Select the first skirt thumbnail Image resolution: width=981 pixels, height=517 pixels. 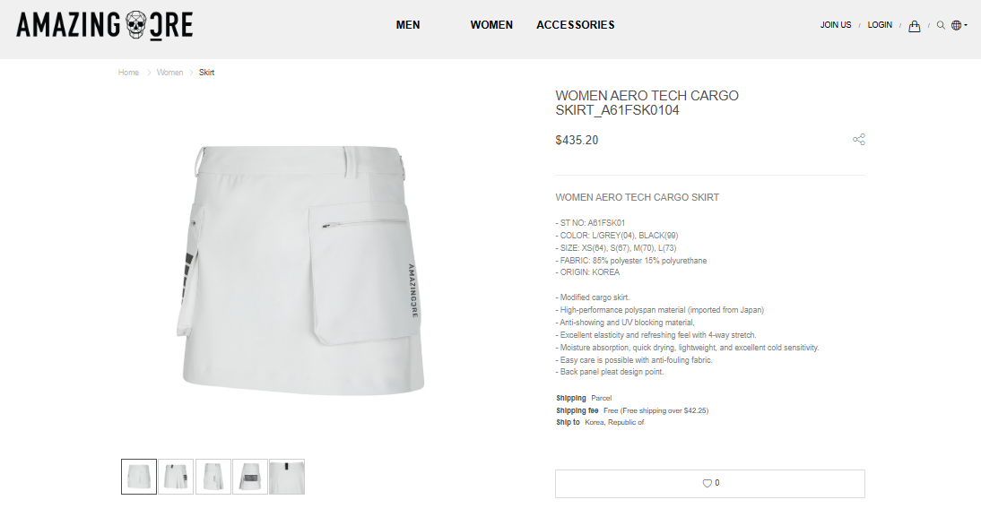click(139, 477)
